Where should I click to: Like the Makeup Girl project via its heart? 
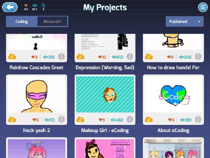(102, 120)
